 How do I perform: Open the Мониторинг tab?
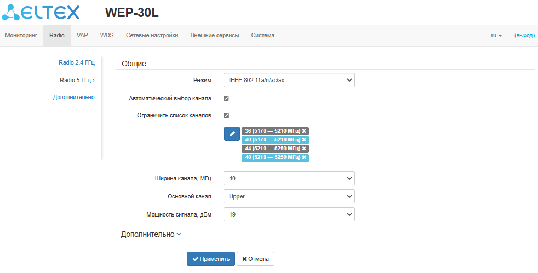pyautogui.click(x=21, y=35)
